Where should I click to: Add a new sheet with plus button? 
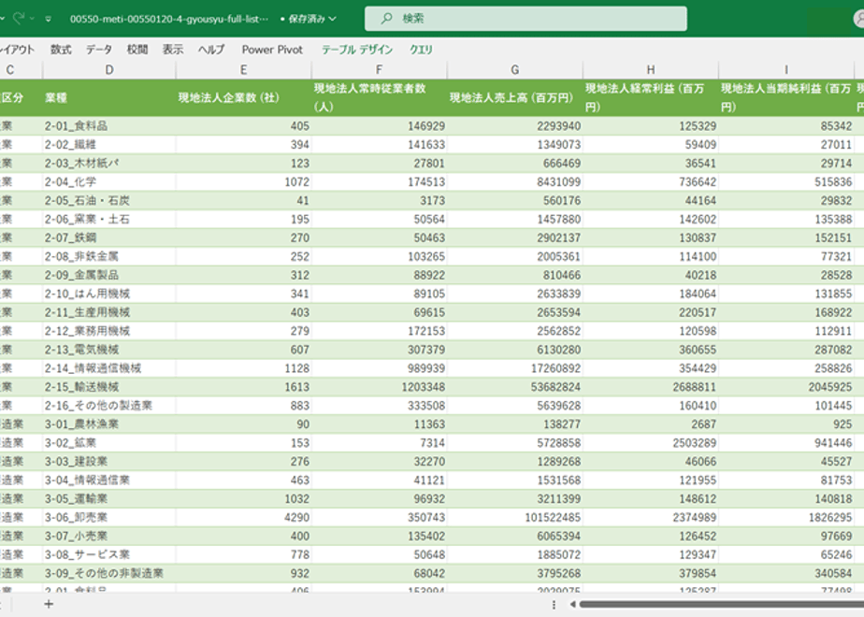[49, 604]
